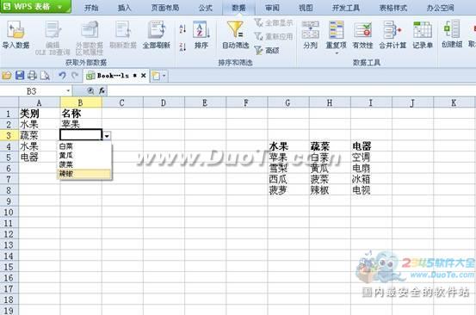Switch to the 插入 (Insert) tab
The height and width of the screenshot is (315, 476).
(x=125, y=8)
